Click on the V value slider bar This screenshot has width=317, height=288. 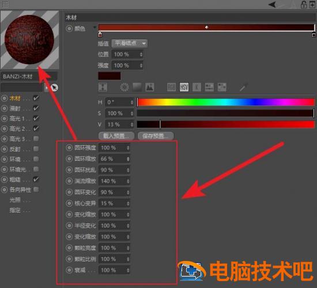point(225,124)
